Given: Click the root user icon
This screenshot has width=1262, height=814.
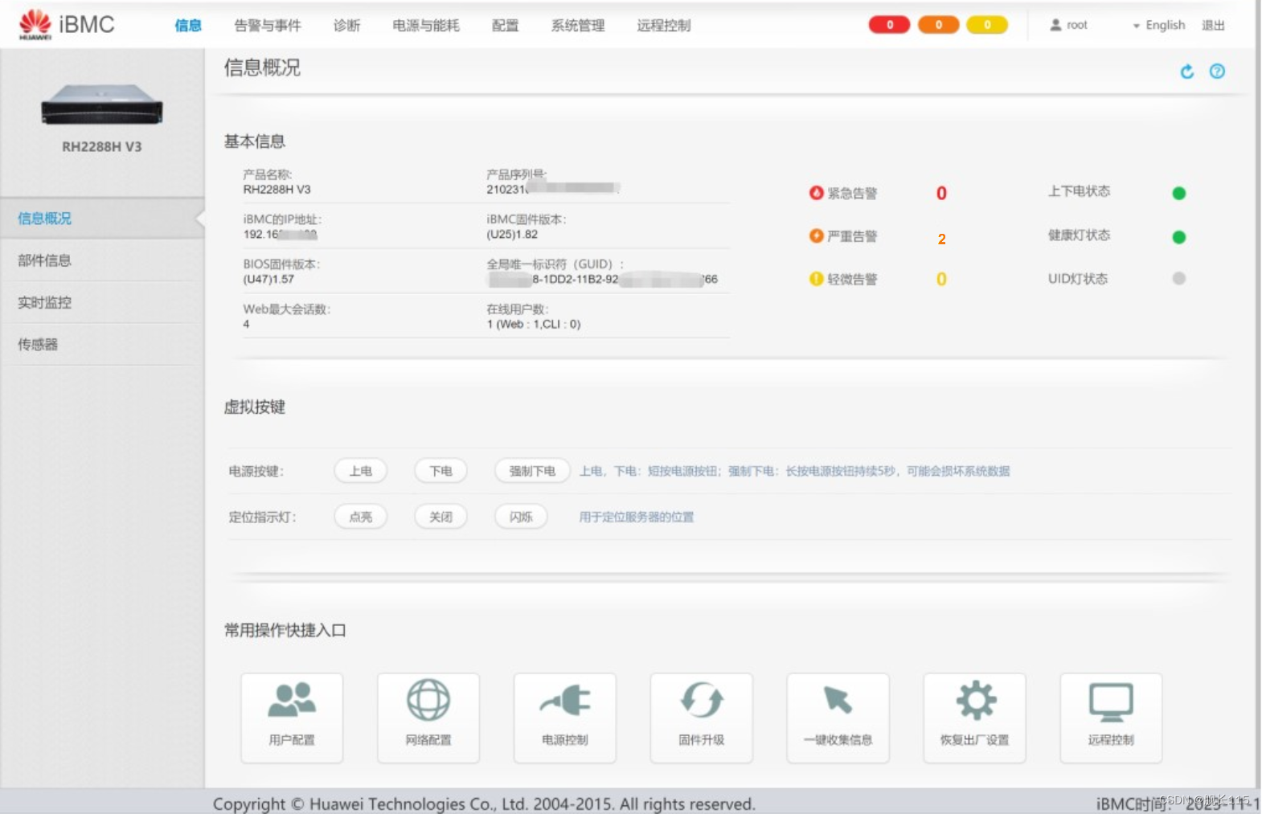Looking at the screenshot, I should pos(1055,25).
